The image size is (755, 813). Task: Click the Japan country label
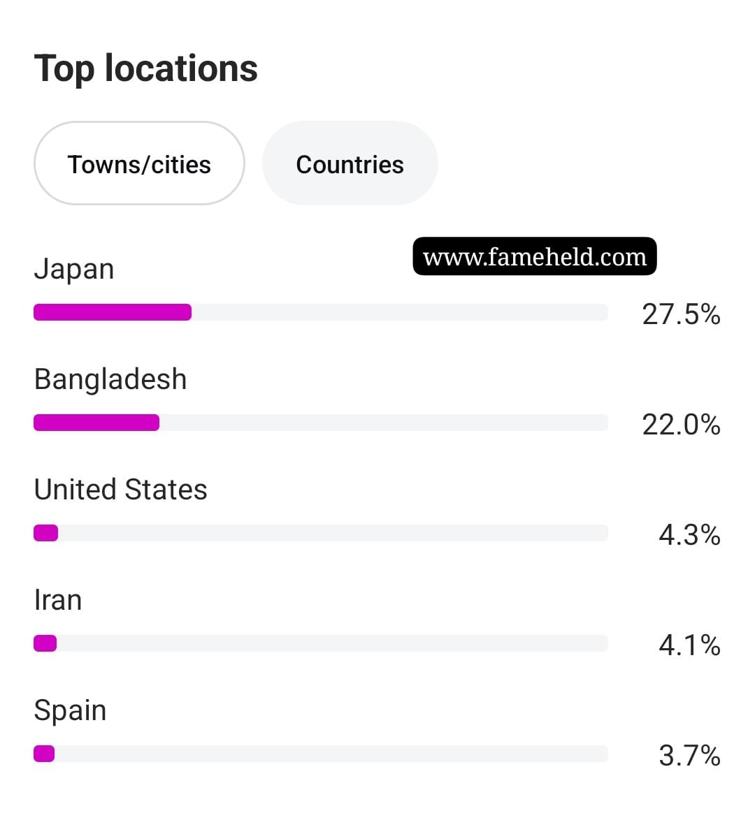click(x=73, y=269)
